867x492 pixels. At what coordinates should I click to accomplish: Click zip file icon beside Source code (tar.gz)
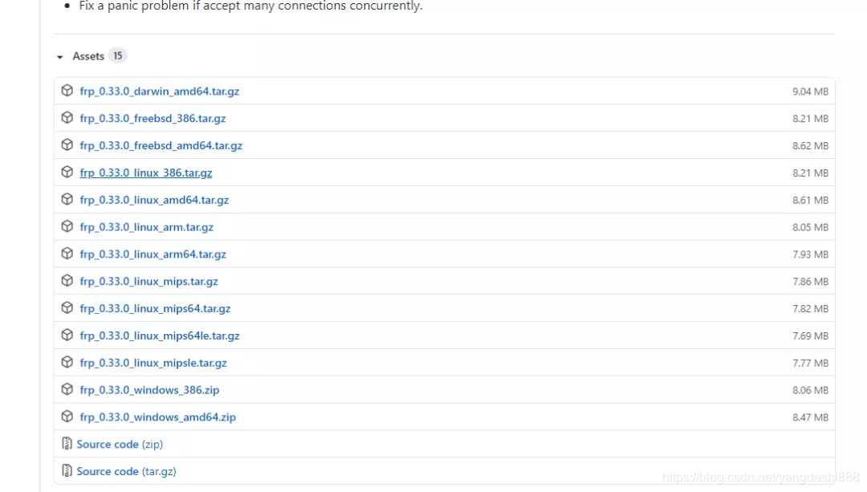67,470
